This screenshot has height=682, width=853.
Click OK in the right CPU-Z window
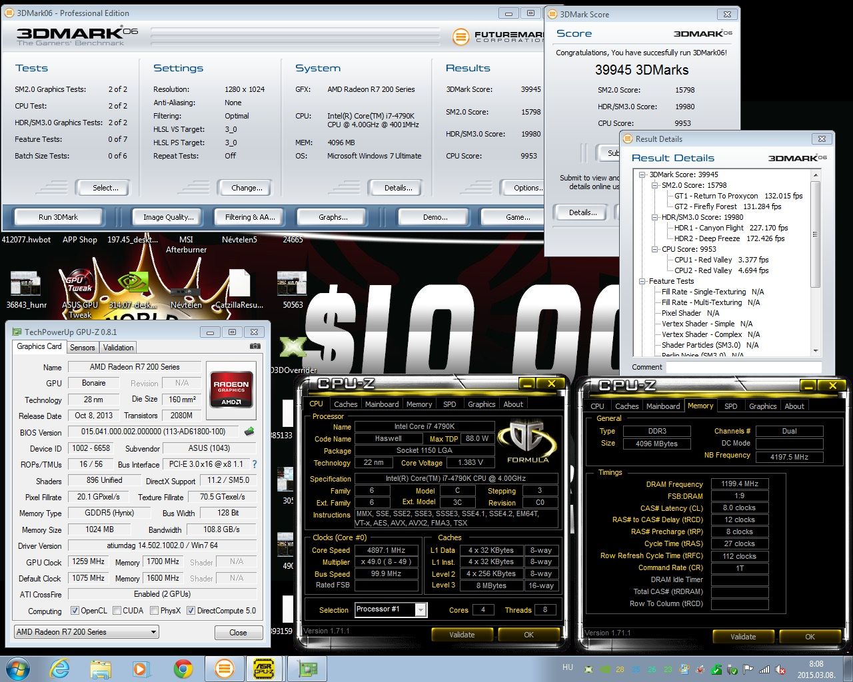coord(810,637)
